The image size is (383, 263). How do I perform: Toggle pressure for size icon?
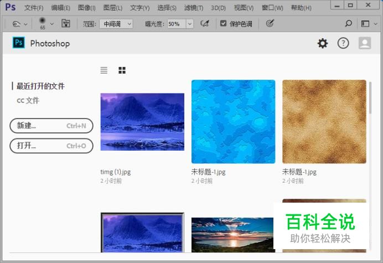[x=270, y=23]
